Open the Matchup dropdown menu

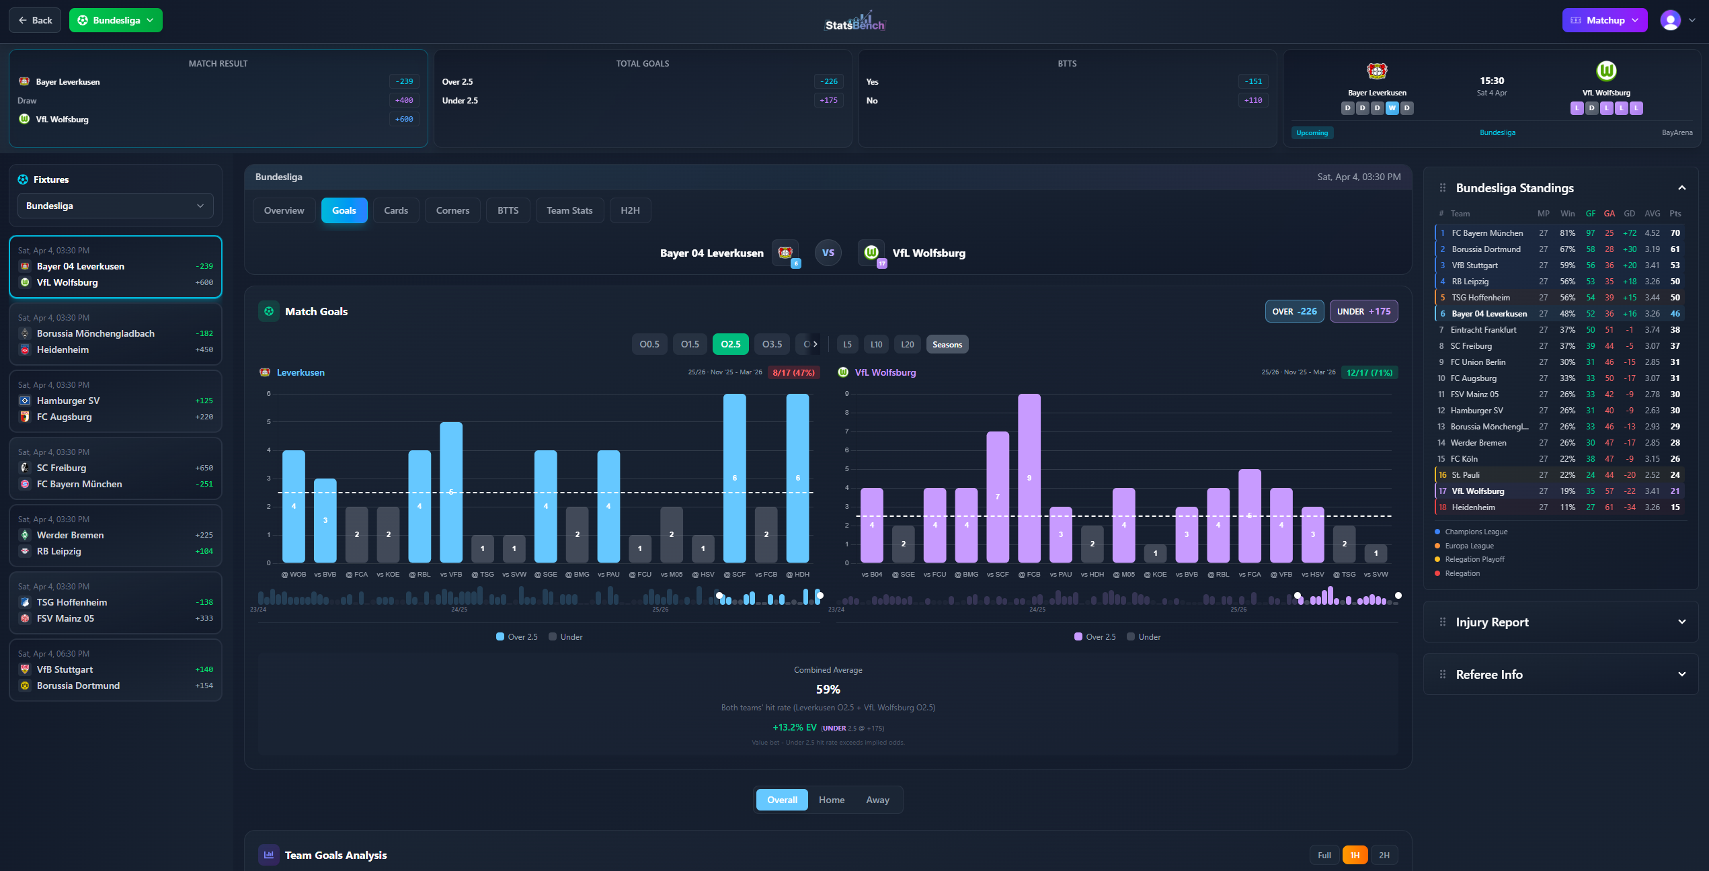pos(1604,20)
